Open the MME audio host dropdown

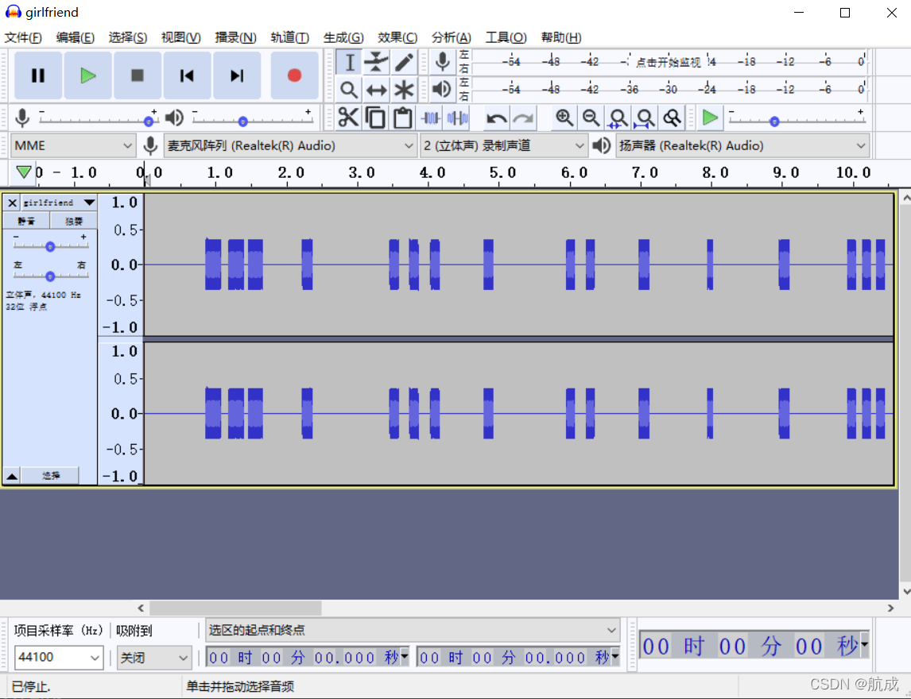tap(73, 145)
